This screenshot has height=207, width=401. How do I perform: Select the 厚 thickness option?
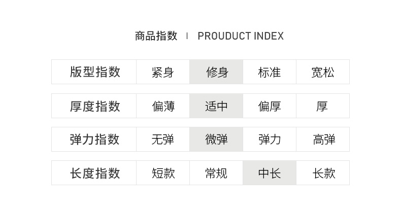(322, 106)
